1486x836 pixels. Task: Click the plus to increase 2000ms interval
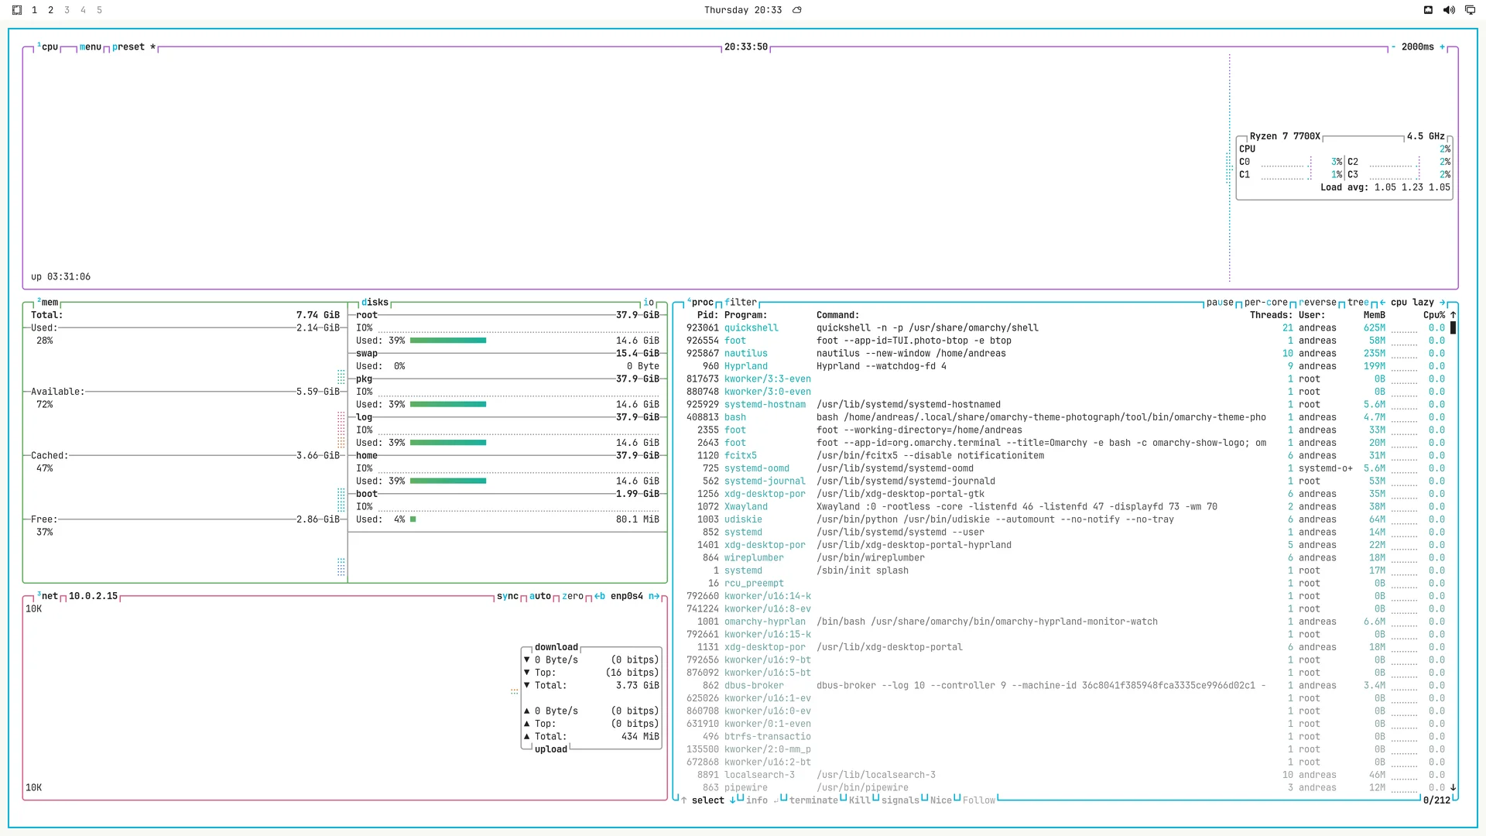[1442, 47]
